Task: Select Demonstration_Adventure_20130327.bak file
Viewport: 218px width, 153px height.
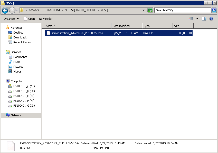Action: click(x=77, y=33)
